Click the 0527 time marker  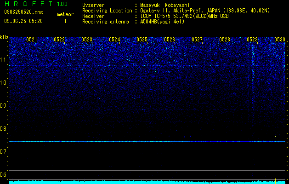pos(197,40)
